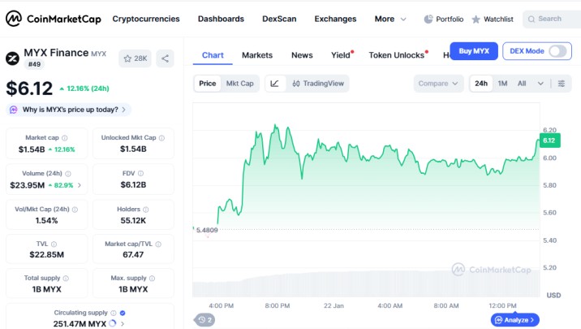
Task: Toggle DEX Mode switch
Action: click(557, 51)
